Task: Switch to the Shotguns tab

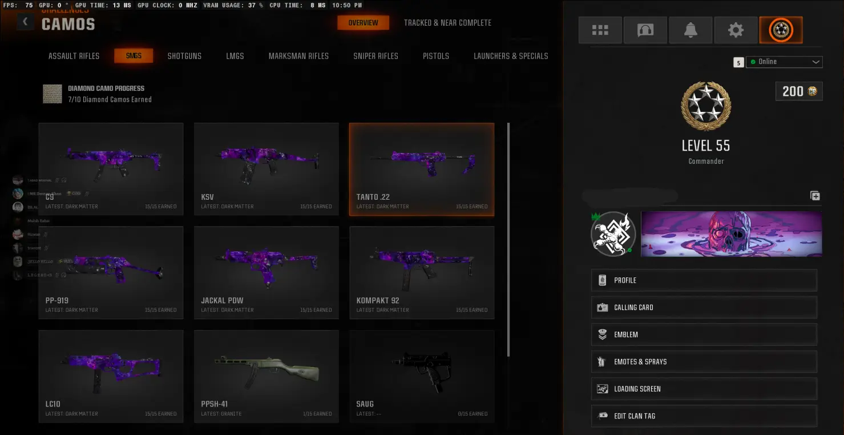Action: tap(184, 56)
